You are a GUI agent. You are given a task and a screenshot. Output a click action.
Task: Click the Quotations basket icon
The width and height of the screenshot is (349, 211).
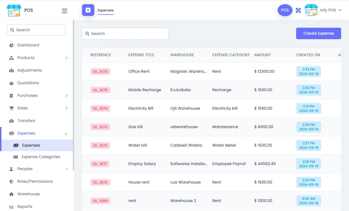11,83
